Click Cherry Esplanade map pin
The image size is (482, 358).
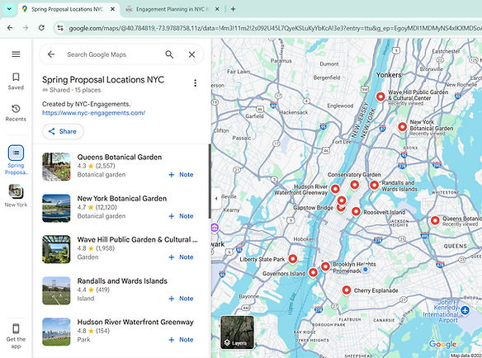(347, 290)
